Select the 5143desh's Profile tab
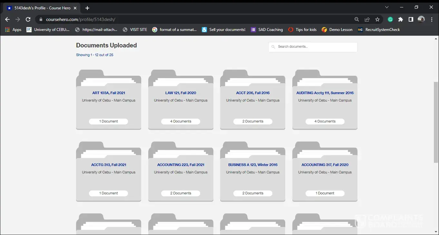This screenshot has height=235, width=439. tap(42, 8)
